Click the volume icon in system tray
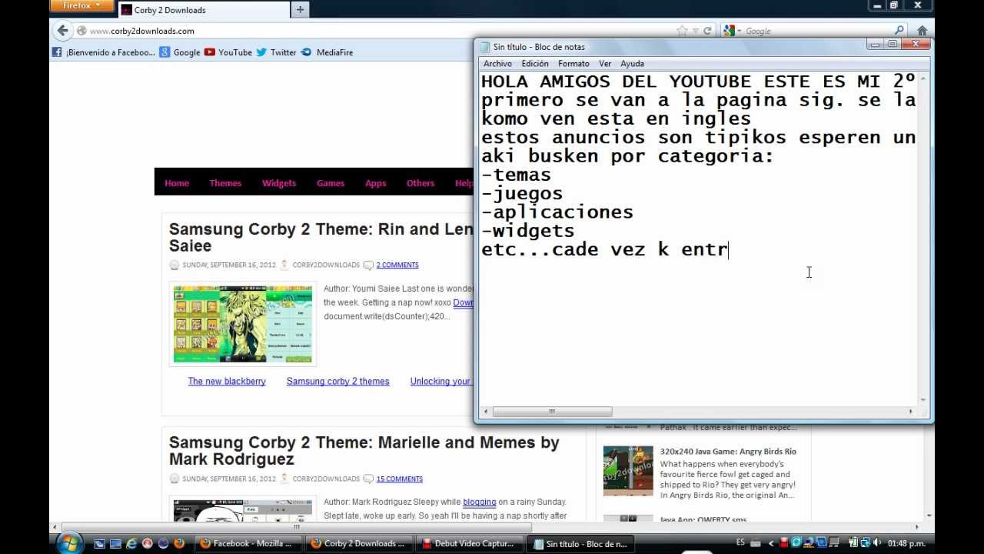 [x=877, y=543]
